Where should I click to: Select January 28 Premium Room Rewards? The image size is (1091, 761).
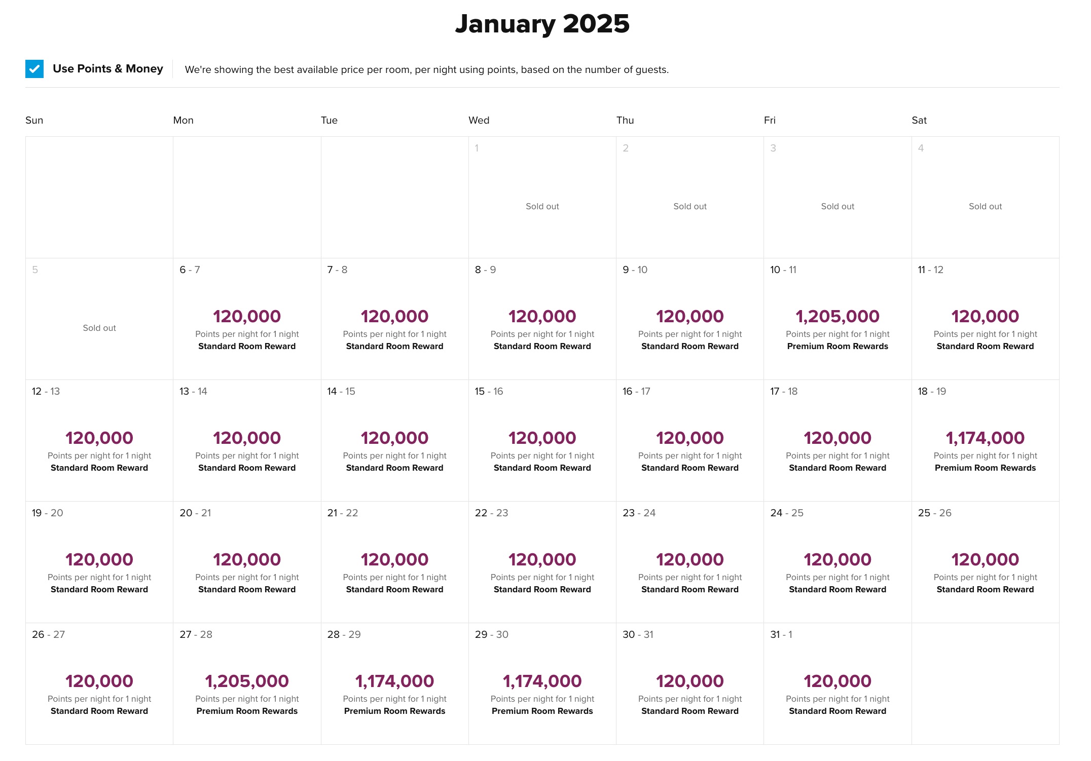394,684
